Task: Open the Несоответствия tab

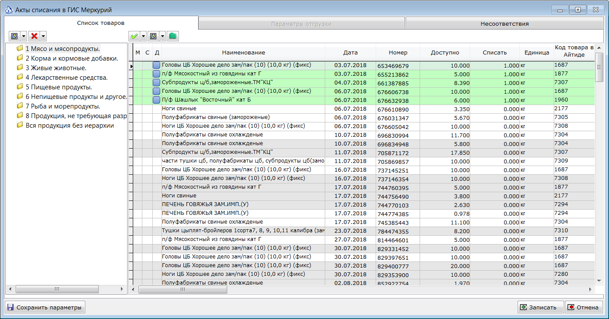Action: pyautogui.click(x=505, y=24)
